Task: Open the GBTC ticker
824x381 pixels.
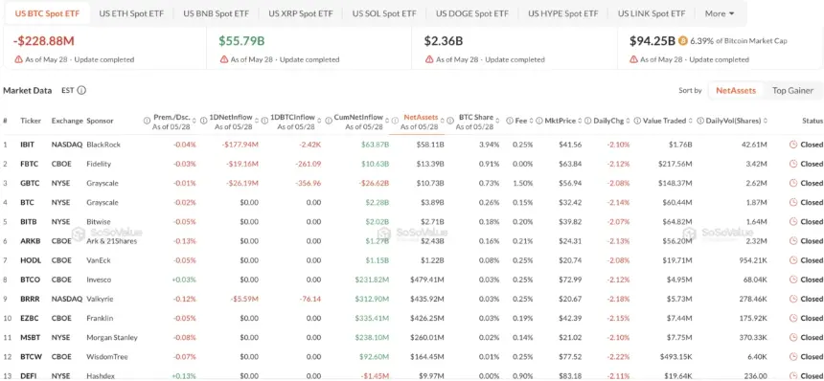Action: click(30, 183)
